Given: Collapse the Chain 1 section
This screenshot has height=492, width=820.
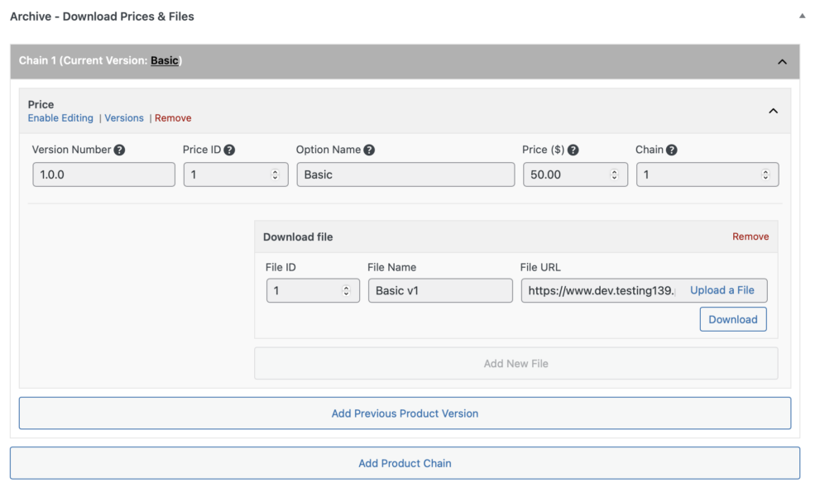Looking at the screenshot, I should coord(782,61).
